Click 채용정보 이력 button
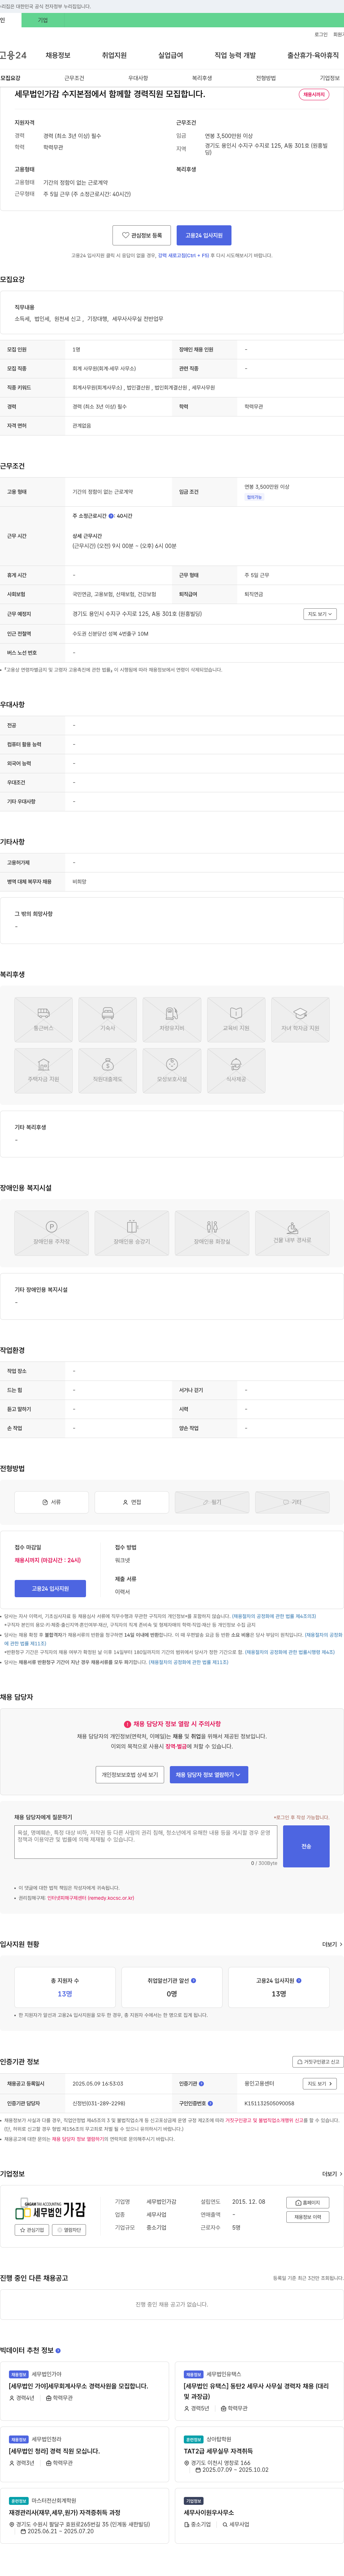The width and height of the screenshot is (344, 2576). (307, 2217)
